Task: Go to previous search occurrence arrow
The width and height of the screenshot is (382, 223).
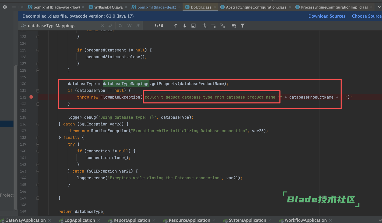Action: (176, 26)
